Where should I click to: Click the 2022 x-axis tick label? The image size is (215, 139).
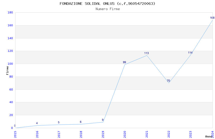[x=169, y=134]
